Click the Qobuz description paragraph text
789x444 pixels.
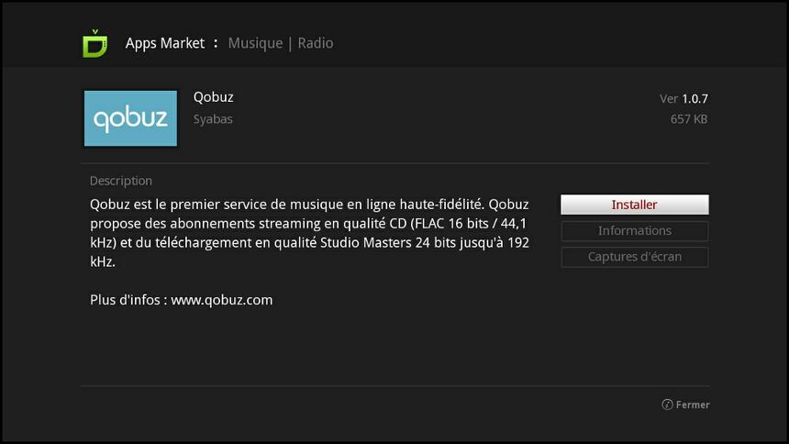[309, 233]
